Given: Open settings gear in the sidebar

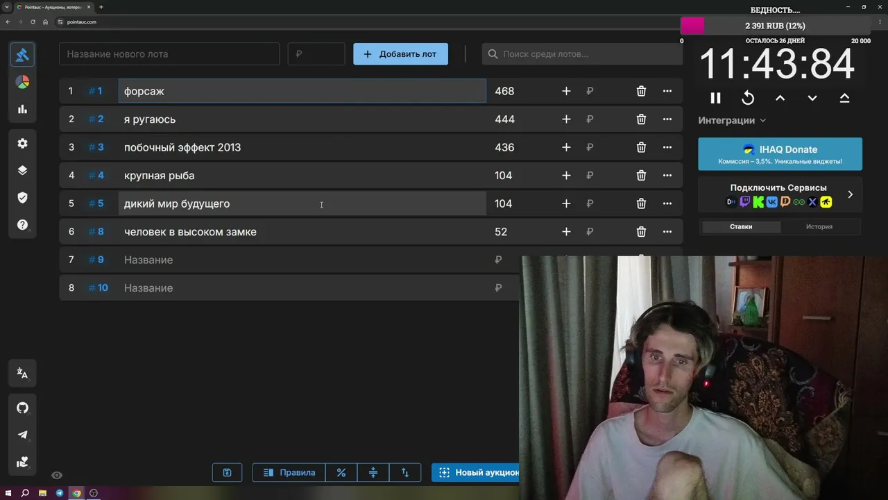Looking at the screenshot, I should tap(22, 143).
